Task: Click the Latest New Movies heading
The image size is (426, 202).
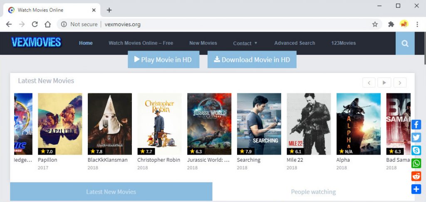Action: coord(46,81)
